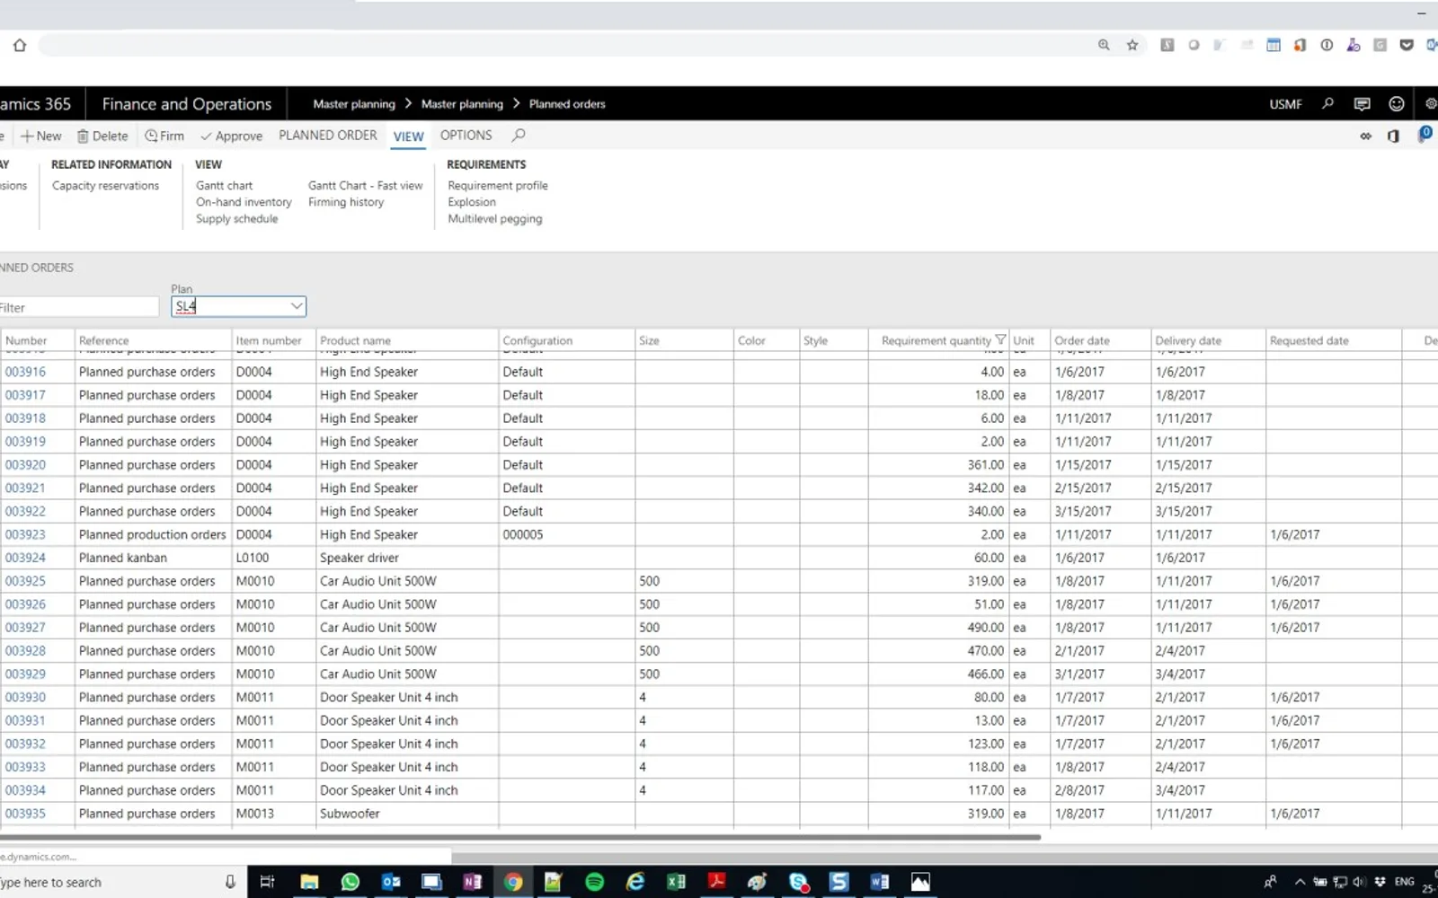Open Capacity reservations
This screenshot has width=1438, height=898.
click(x=105, y=186)
